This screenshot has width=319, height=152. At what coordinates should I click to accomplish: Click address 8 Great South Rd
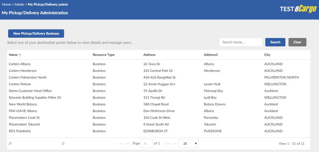tap(156, 124)
